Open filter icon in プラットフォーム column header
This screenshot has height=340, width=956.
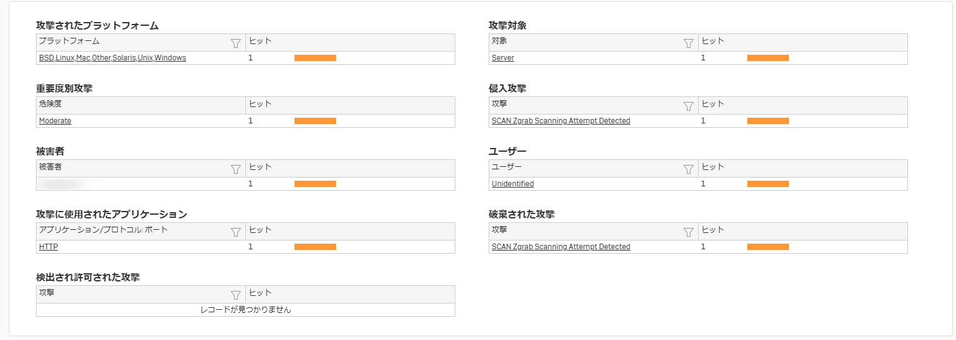[x=236, y=43]
